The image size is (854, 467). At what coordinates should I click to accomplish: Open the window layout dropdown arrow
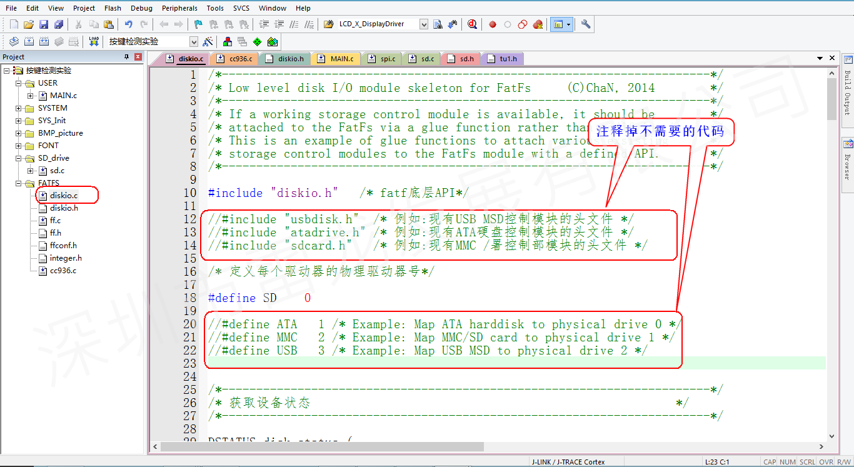click(569, 24)
